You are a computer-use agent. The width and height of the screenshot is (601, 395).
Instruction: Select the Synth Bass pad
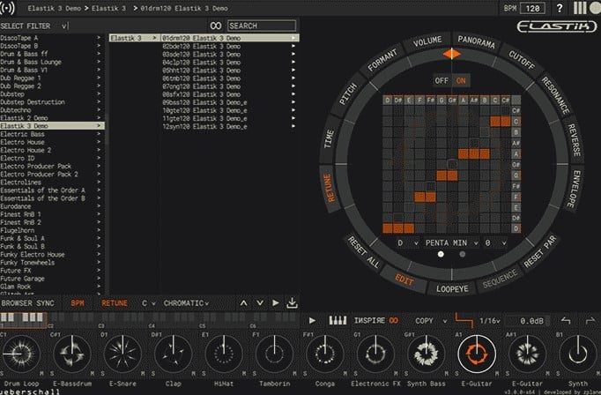(427, 354)
